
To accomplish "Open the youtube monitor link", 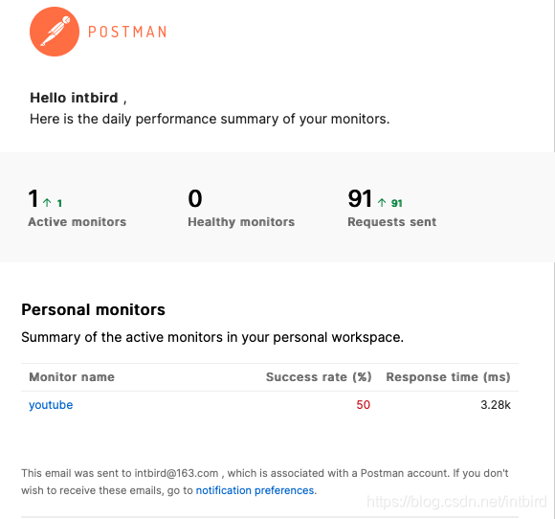I will point(51,405).
